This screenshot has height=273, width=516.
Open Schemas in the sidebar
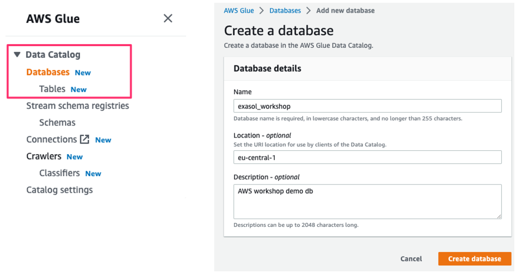57,122
